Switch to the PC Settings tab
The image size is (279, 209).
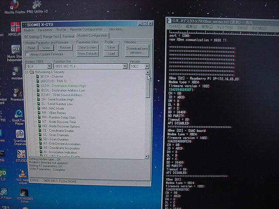[x=32, y=37]
